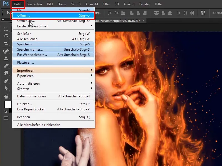Choose Dateiinformationen... menu entry
This screenshot has width=222, height=166.
pyautogui.click(x=53, y=96)
